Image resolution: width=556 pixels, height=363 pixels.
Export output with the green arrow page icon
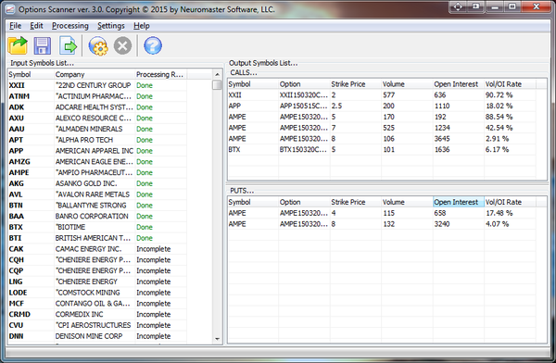click(68, 45)
